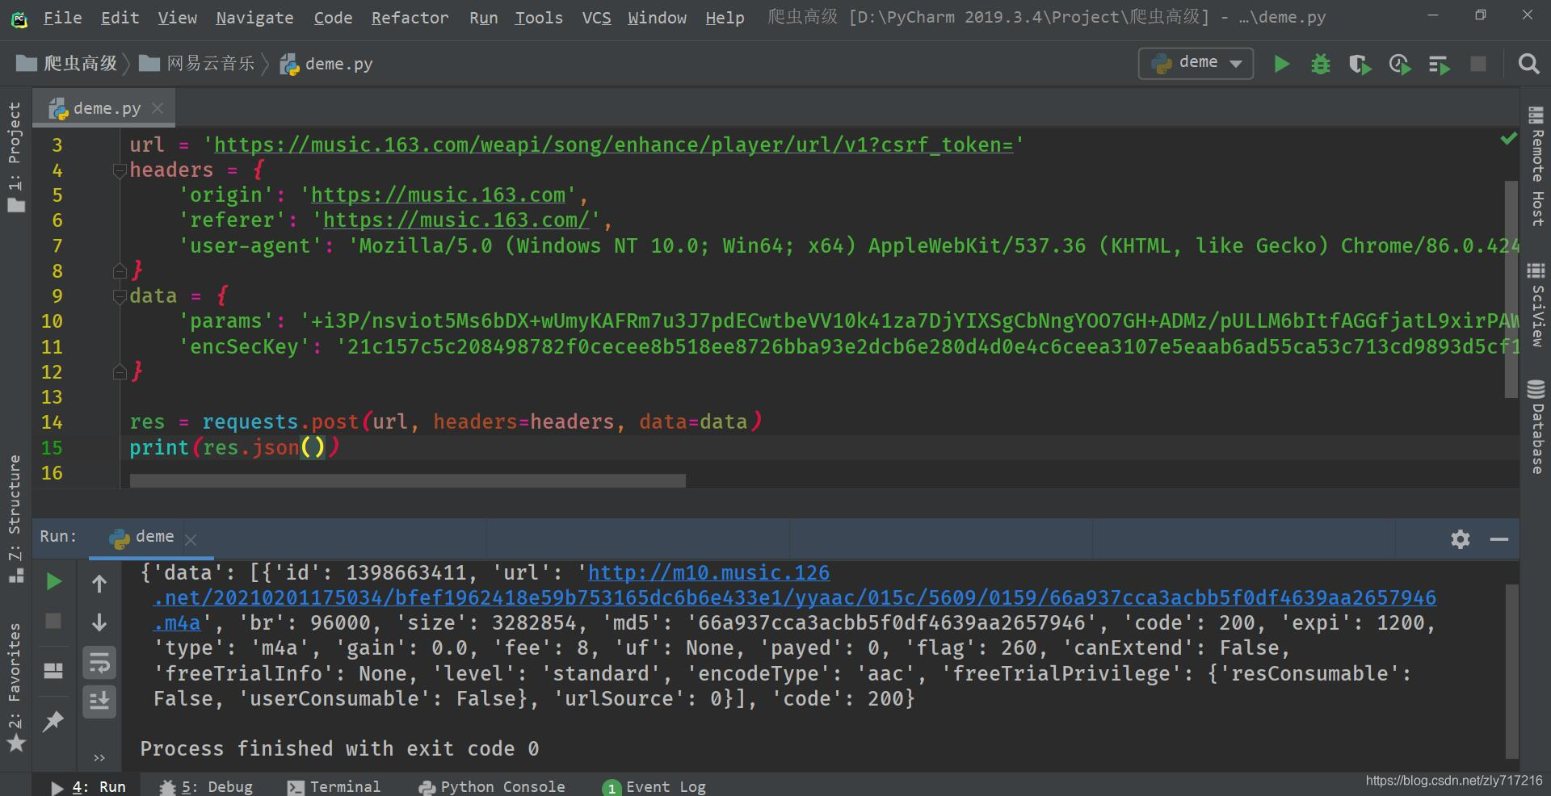Open the View menu
Viewport: 1551px width, 796px height.
tap(177, 18)
